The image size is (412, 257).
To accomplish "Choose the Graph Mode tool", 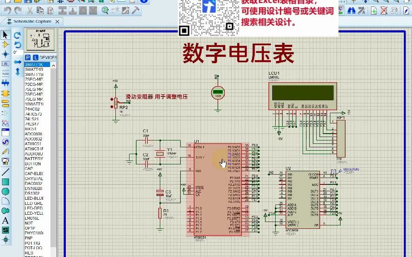I will click(x=5, y=123).
